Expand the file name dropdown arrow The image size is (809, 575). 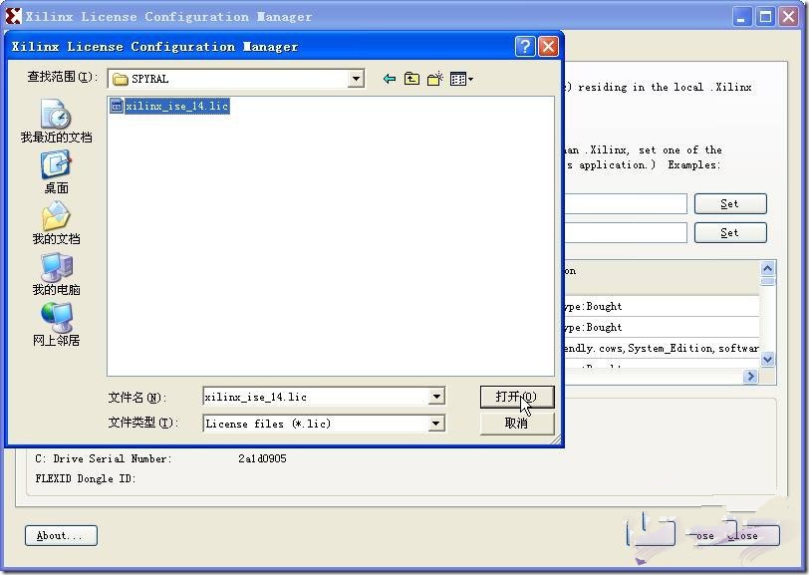(436, 397)
